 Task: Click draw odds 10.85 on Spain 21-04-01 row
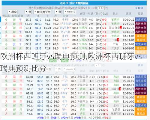point(38,24)
